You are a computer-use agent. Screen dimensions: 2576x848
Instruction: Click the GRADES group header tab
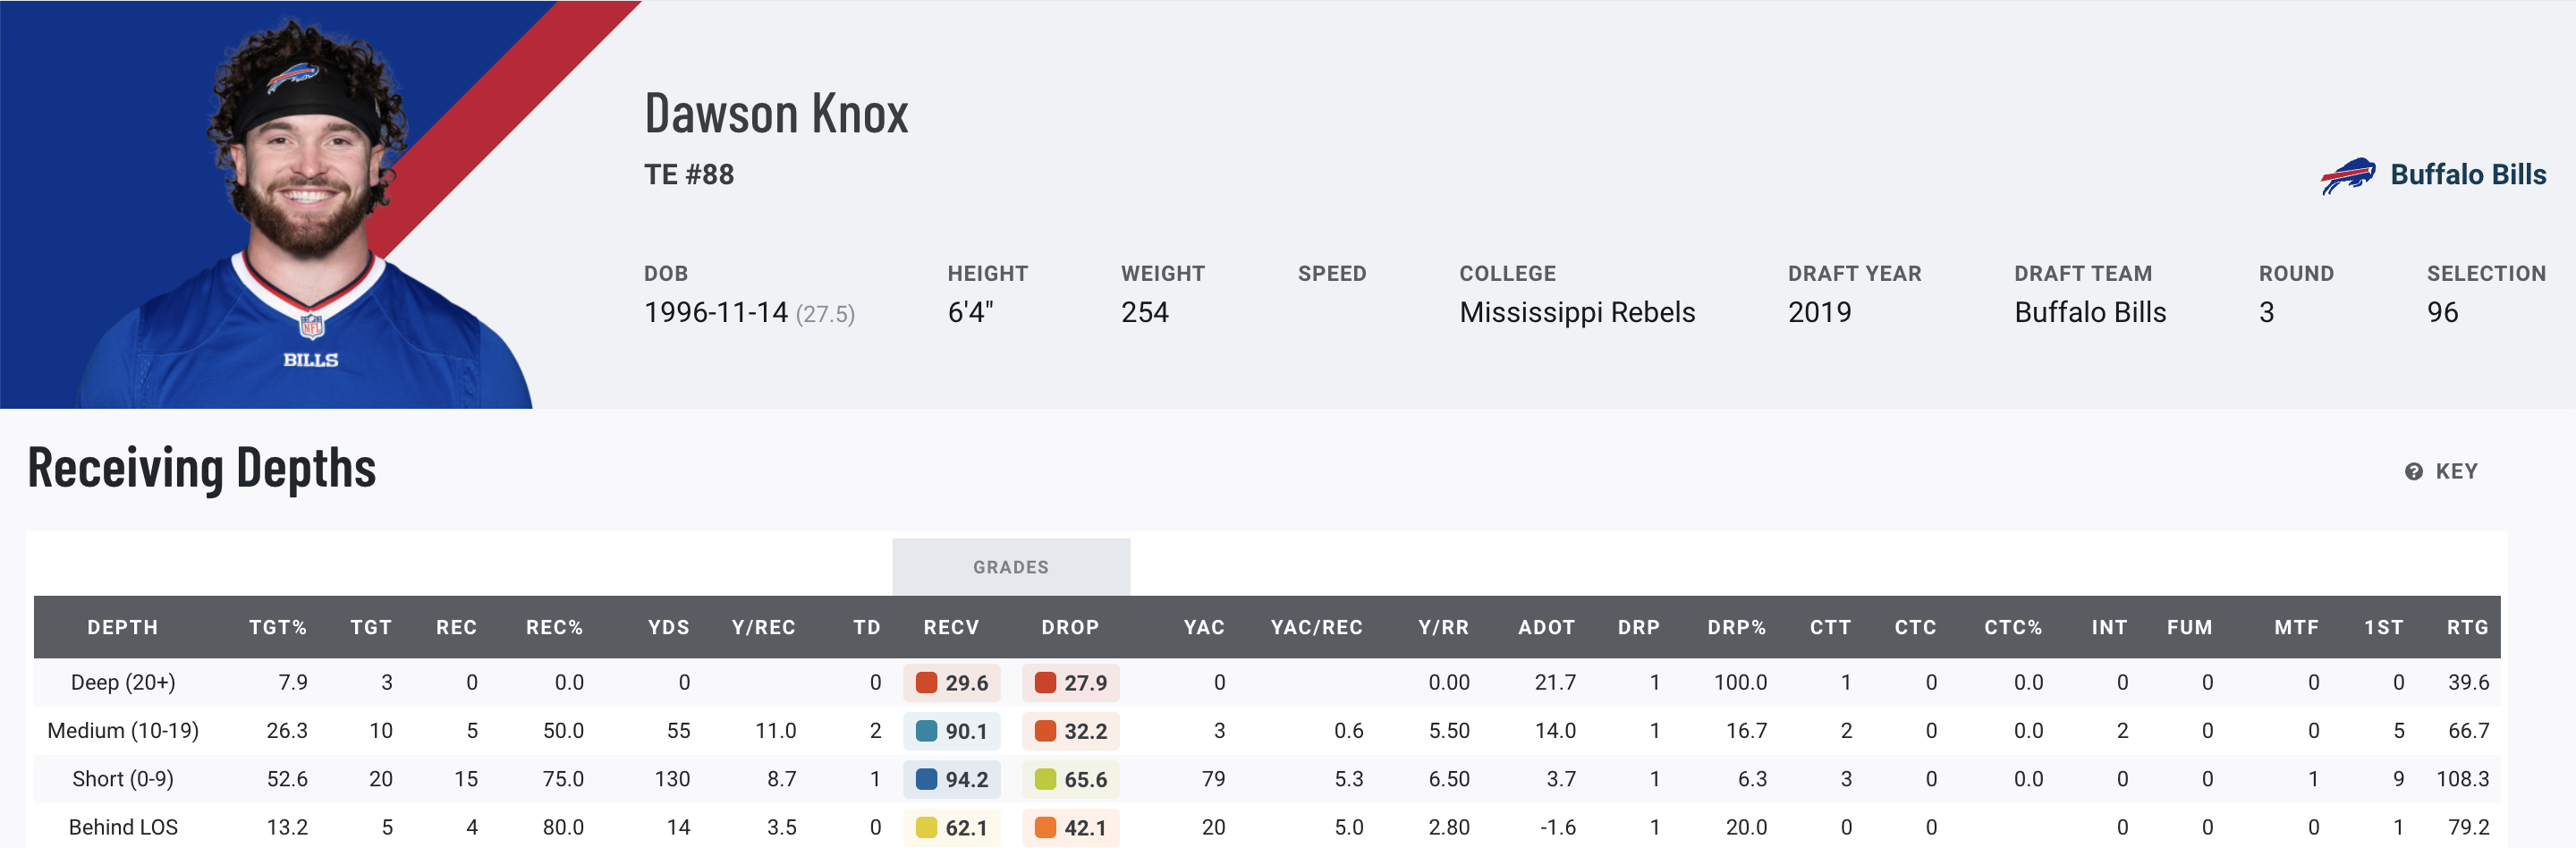pos(1010,567)
